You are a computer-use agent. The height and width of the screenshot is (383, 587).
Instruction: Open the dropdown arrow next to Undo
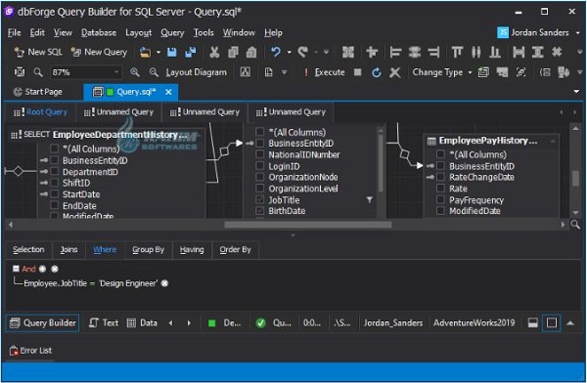pos(289,52)
